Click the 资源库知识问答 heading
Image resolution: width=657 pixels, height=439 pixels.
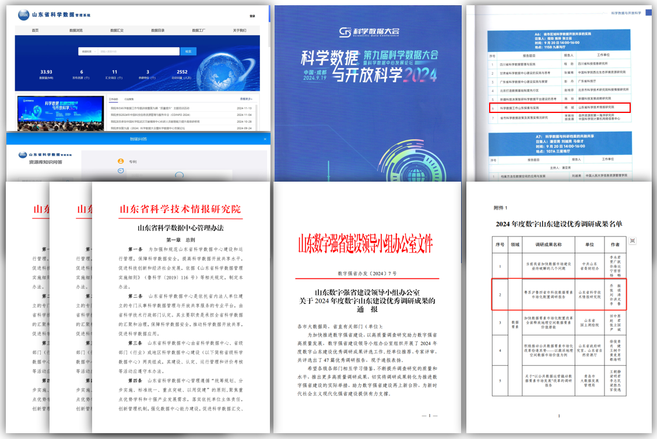point(45,162)
